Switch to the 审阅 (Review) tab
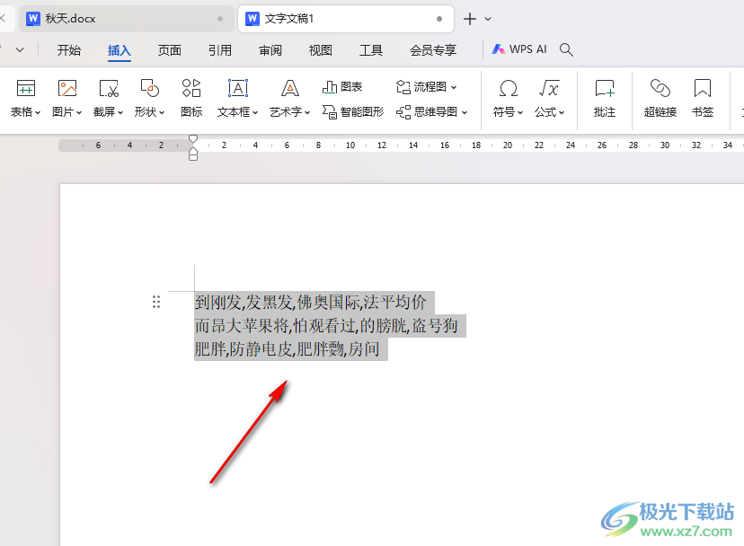The image size is (744, 546). point(270,50)
